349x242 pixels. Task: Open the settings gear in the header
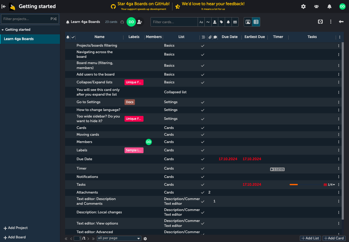point(303,7)
